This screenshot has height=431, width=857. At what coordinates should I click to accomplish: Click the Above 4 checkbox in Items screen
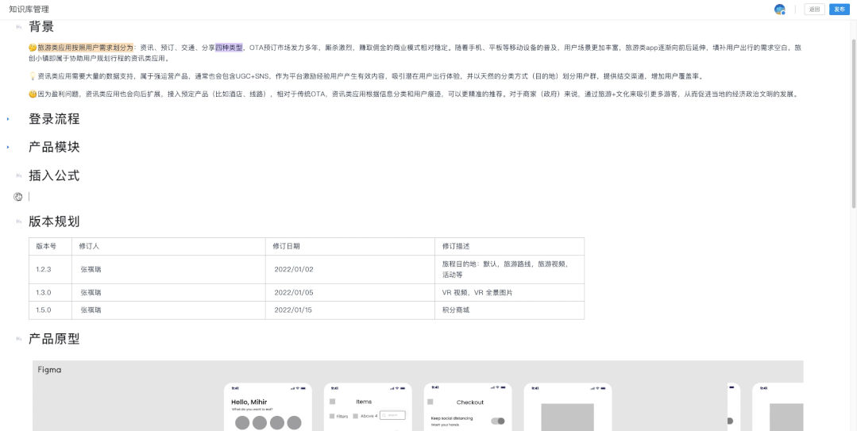coord(356,416)
